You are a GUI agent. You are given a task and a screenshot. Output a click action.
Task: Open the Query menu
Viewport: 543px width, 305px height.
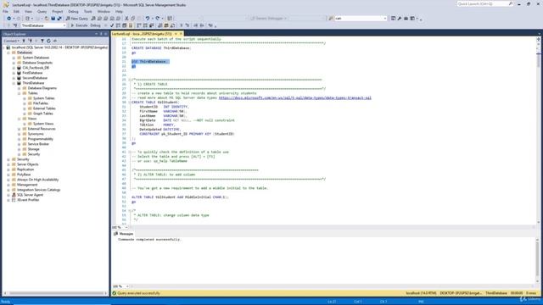tap(42, 11)
